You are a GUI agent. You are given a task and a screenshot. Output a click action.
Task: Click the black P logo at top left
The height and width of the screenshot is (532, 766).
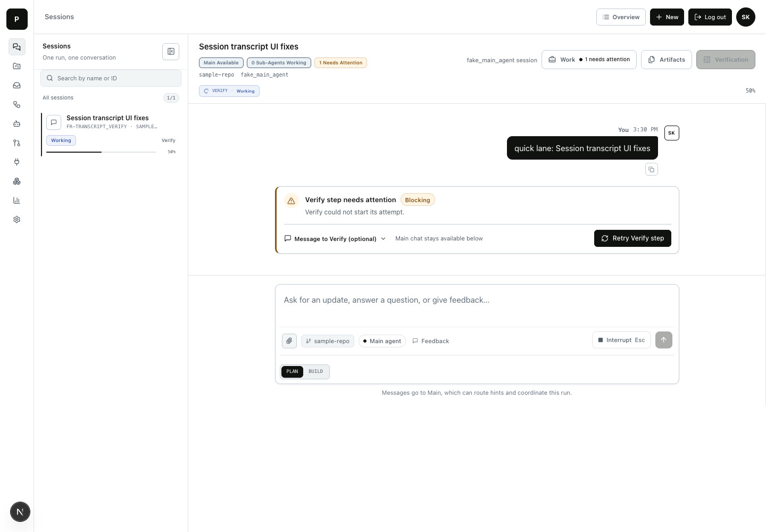(17, 19)
